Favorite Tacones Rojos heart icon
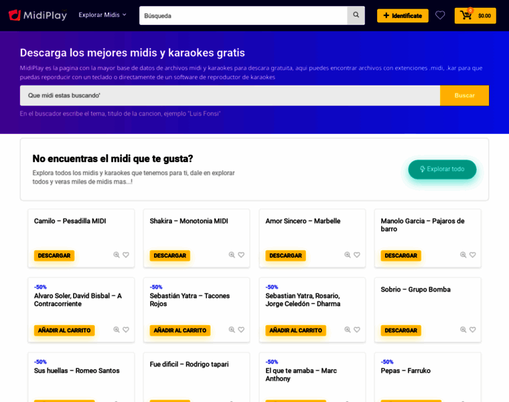Image resolution: width=509 pixels, height=402 pixels. 241,330
